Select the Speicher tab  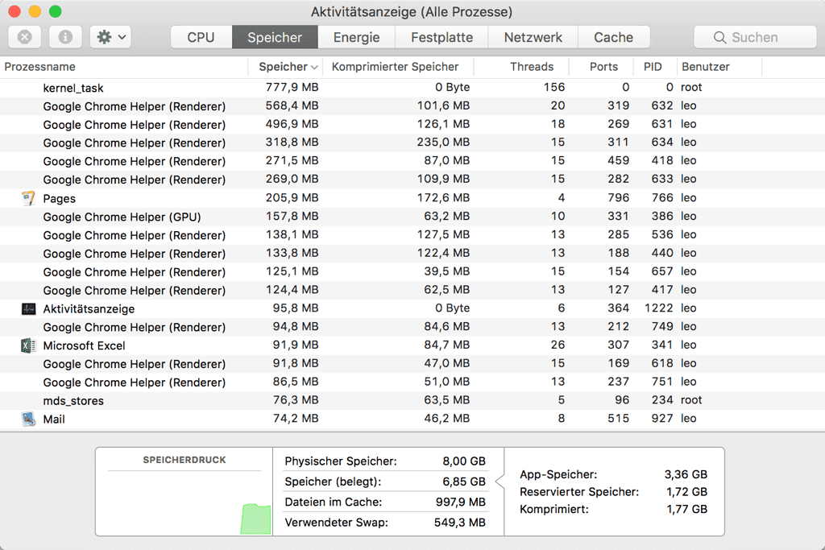[275, 37]
